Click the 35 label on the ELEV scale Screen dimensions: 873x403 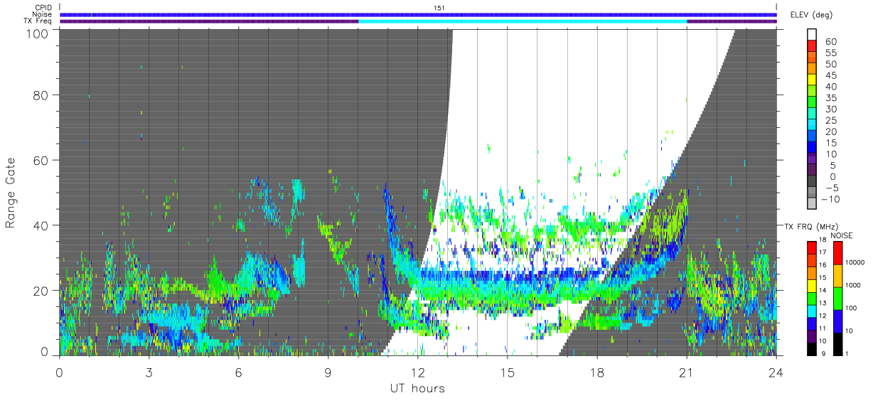[x=830, y=98]
